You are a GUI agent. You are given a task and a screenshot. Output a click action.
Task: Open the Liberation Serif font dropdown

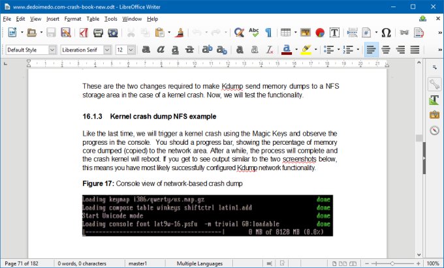(108, 50)
